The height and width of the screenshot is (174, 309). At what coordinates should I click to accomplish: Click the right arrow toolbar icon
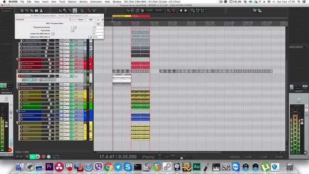pyautogui.click(x=185, y=11)
